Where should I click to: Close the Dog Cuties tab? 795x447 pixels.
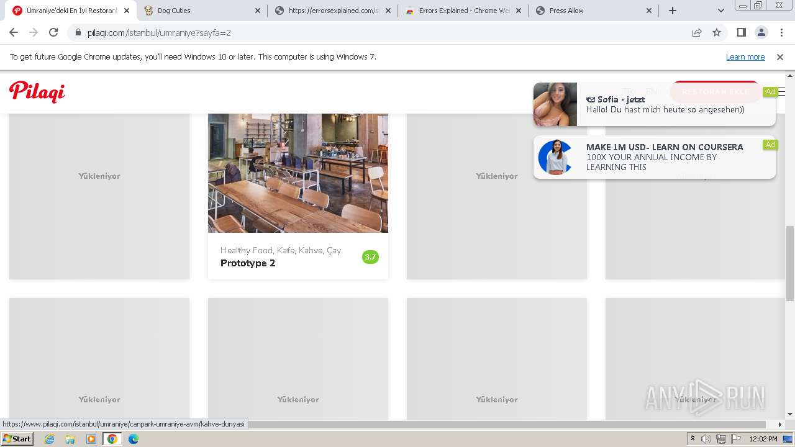[258, 11]
